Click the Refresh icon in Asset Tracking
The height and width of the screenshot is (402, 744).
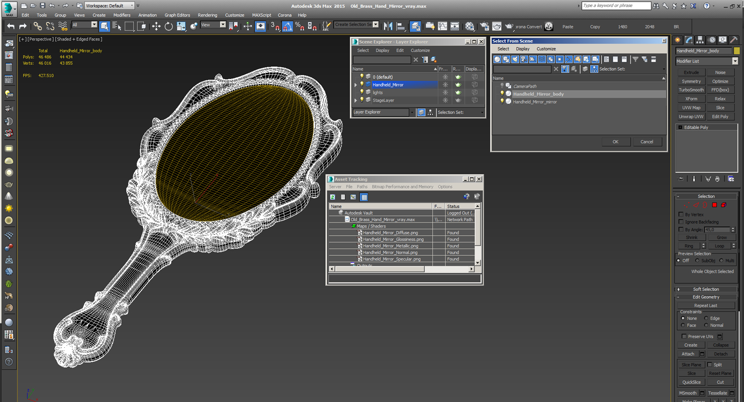click(333, 197)
